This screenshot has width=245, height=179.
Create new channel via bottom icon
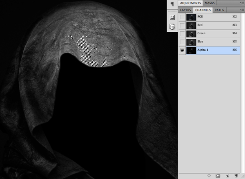(227, 175)
